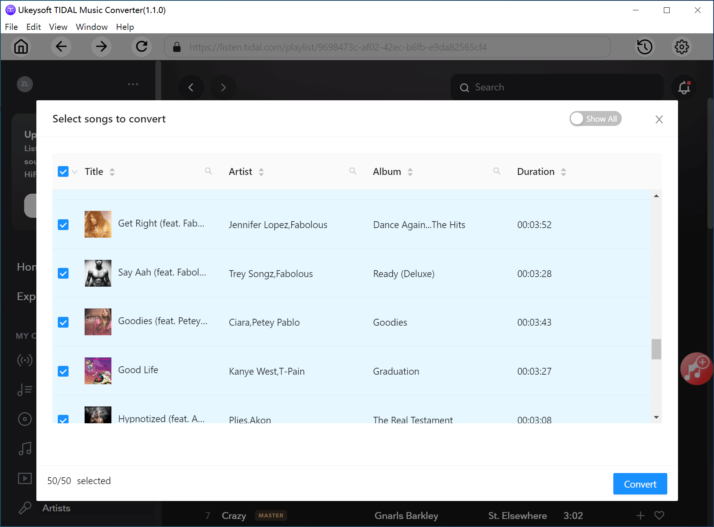Uncheck the Good Life song checkbox
714x527 pixels.
click(x=63, y=371)
